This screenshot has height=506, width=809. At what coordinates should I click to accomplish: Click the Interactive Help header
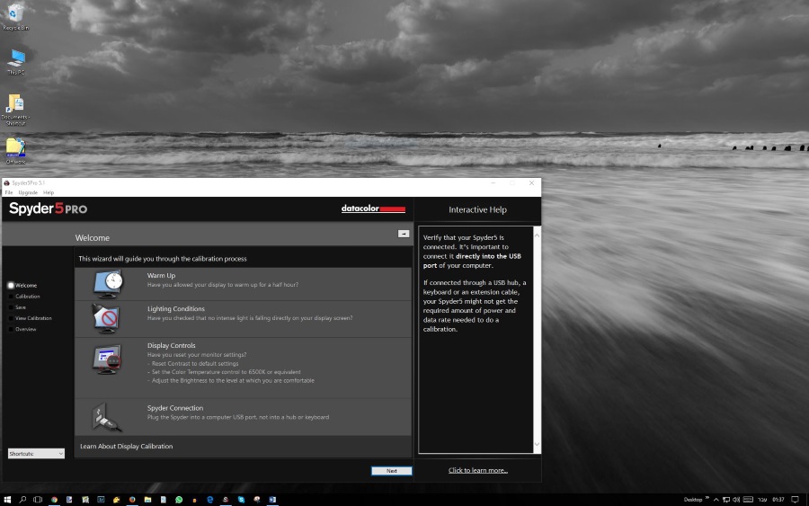(x=478, y=209)
